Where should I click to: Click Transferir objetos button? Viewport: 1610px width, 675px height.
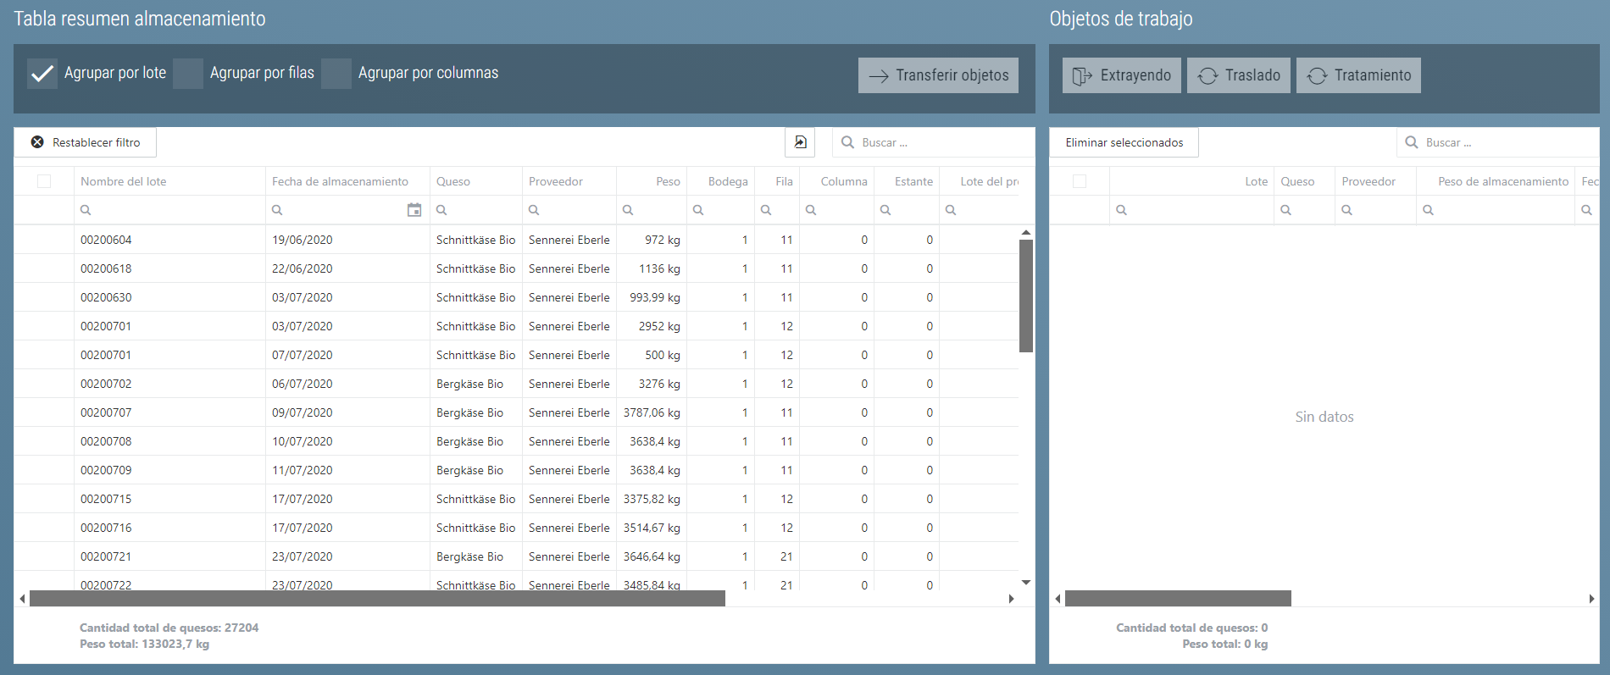coord(938,75)
